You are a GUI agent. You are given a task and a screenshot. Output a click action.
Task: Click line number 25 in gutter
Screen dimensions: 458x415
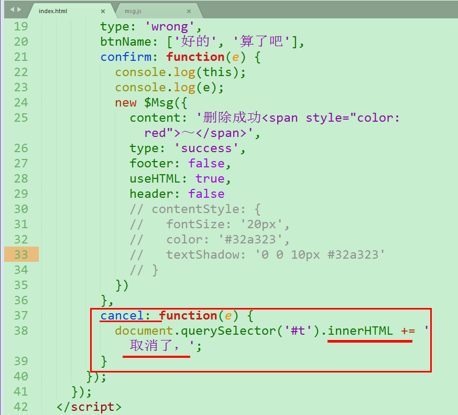tap(21, 118)
